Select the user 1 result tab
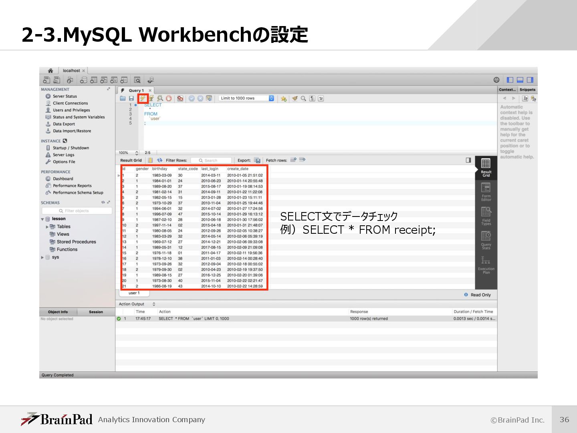 (134, 293)
